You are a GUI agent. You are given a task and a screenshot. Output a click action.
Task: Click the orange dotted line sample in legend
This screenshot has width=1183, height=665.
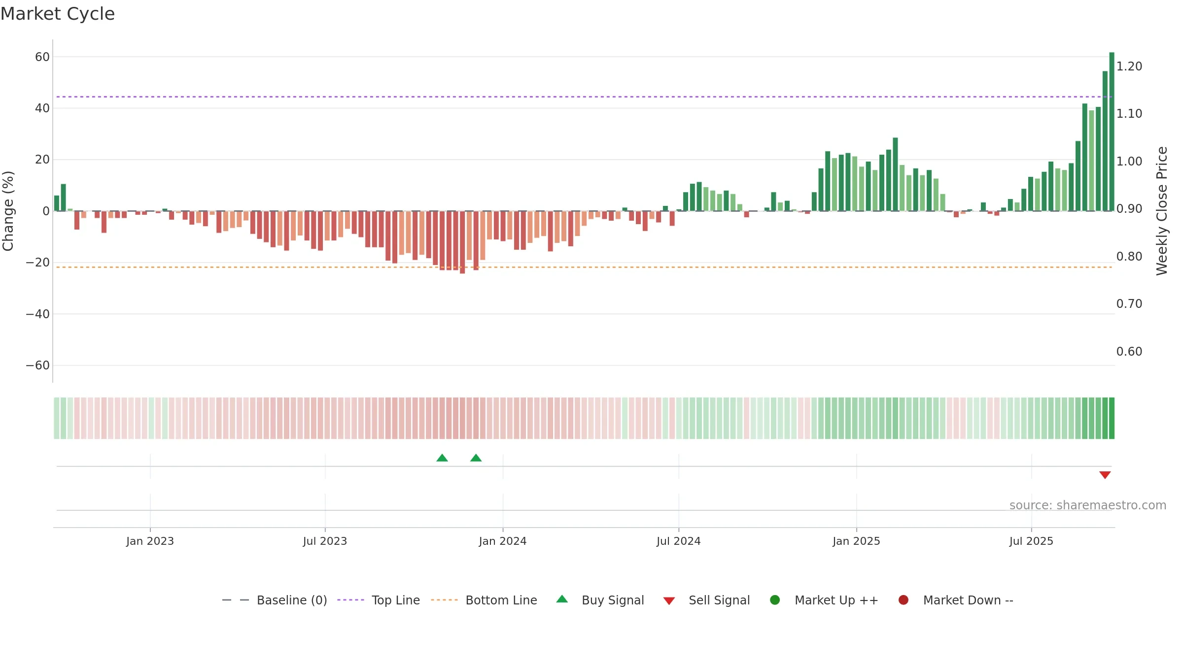(444, 600)
